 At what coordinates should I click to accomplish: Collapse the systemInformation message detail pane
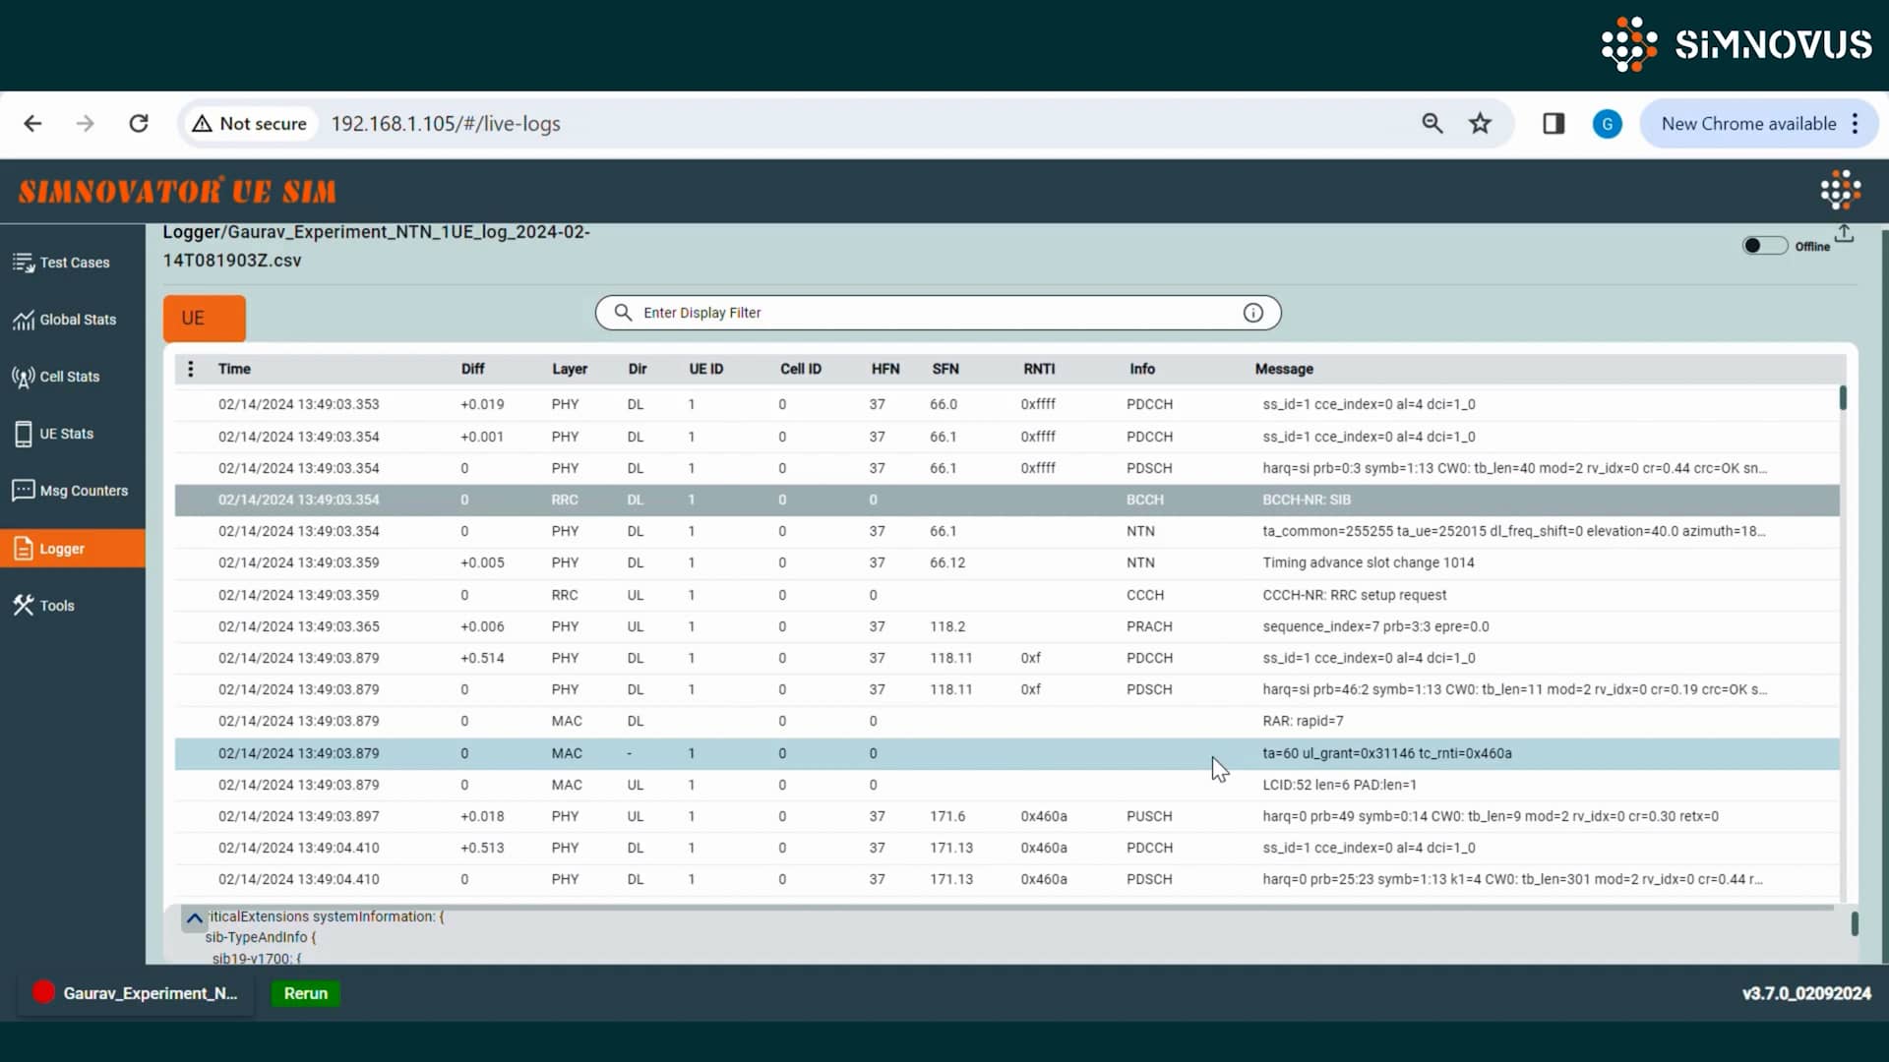coord(194,917)
